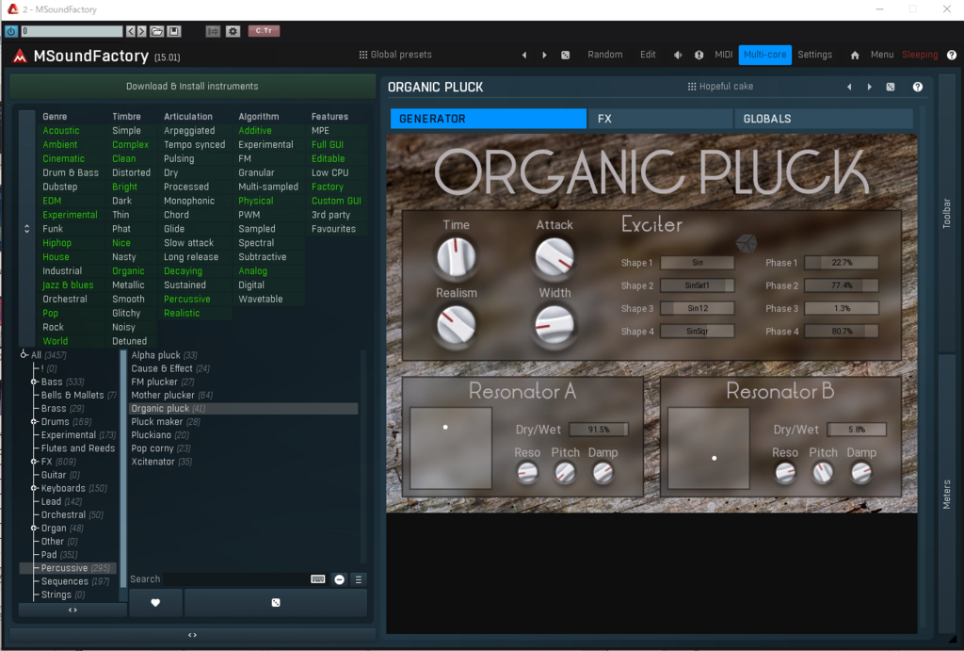Randomize instrument preset dice icon
This screenshot has height=651, width=964.
coord(891,87)
